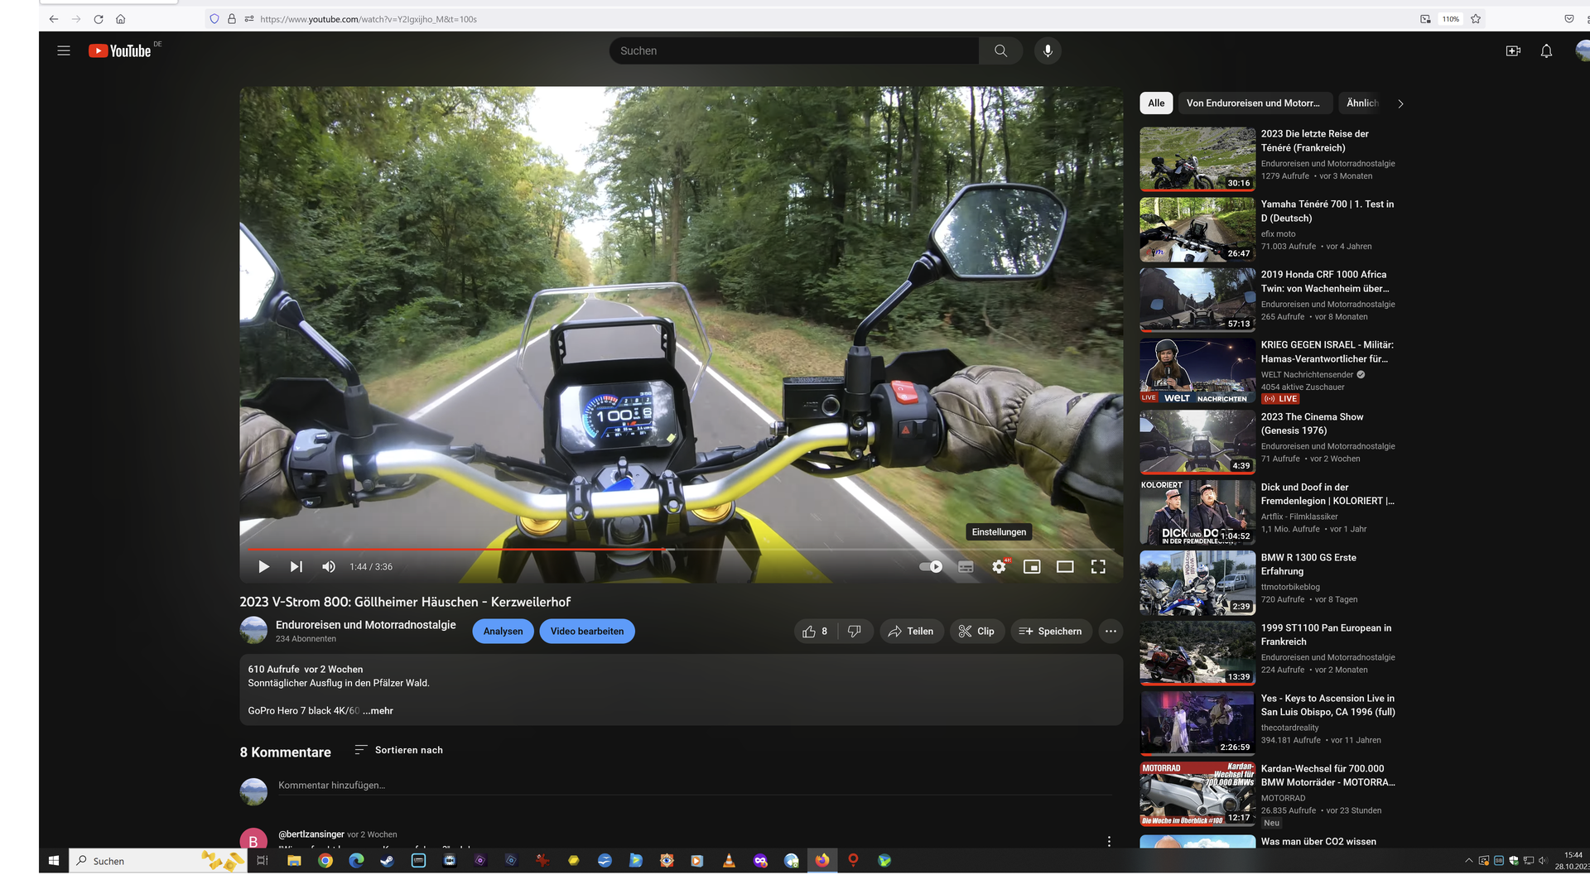Toggle the autoplay switch in player
The height and width of the screenshot is (894, 1590).
coord(931,567)
